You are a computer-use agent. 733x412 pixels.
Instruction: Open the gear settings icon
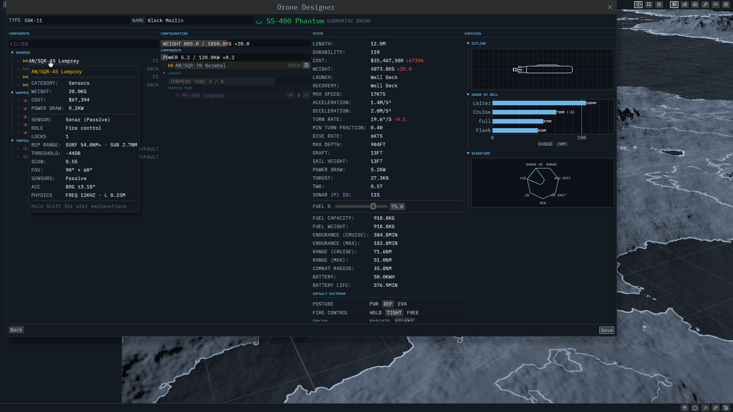click(726, 5)
